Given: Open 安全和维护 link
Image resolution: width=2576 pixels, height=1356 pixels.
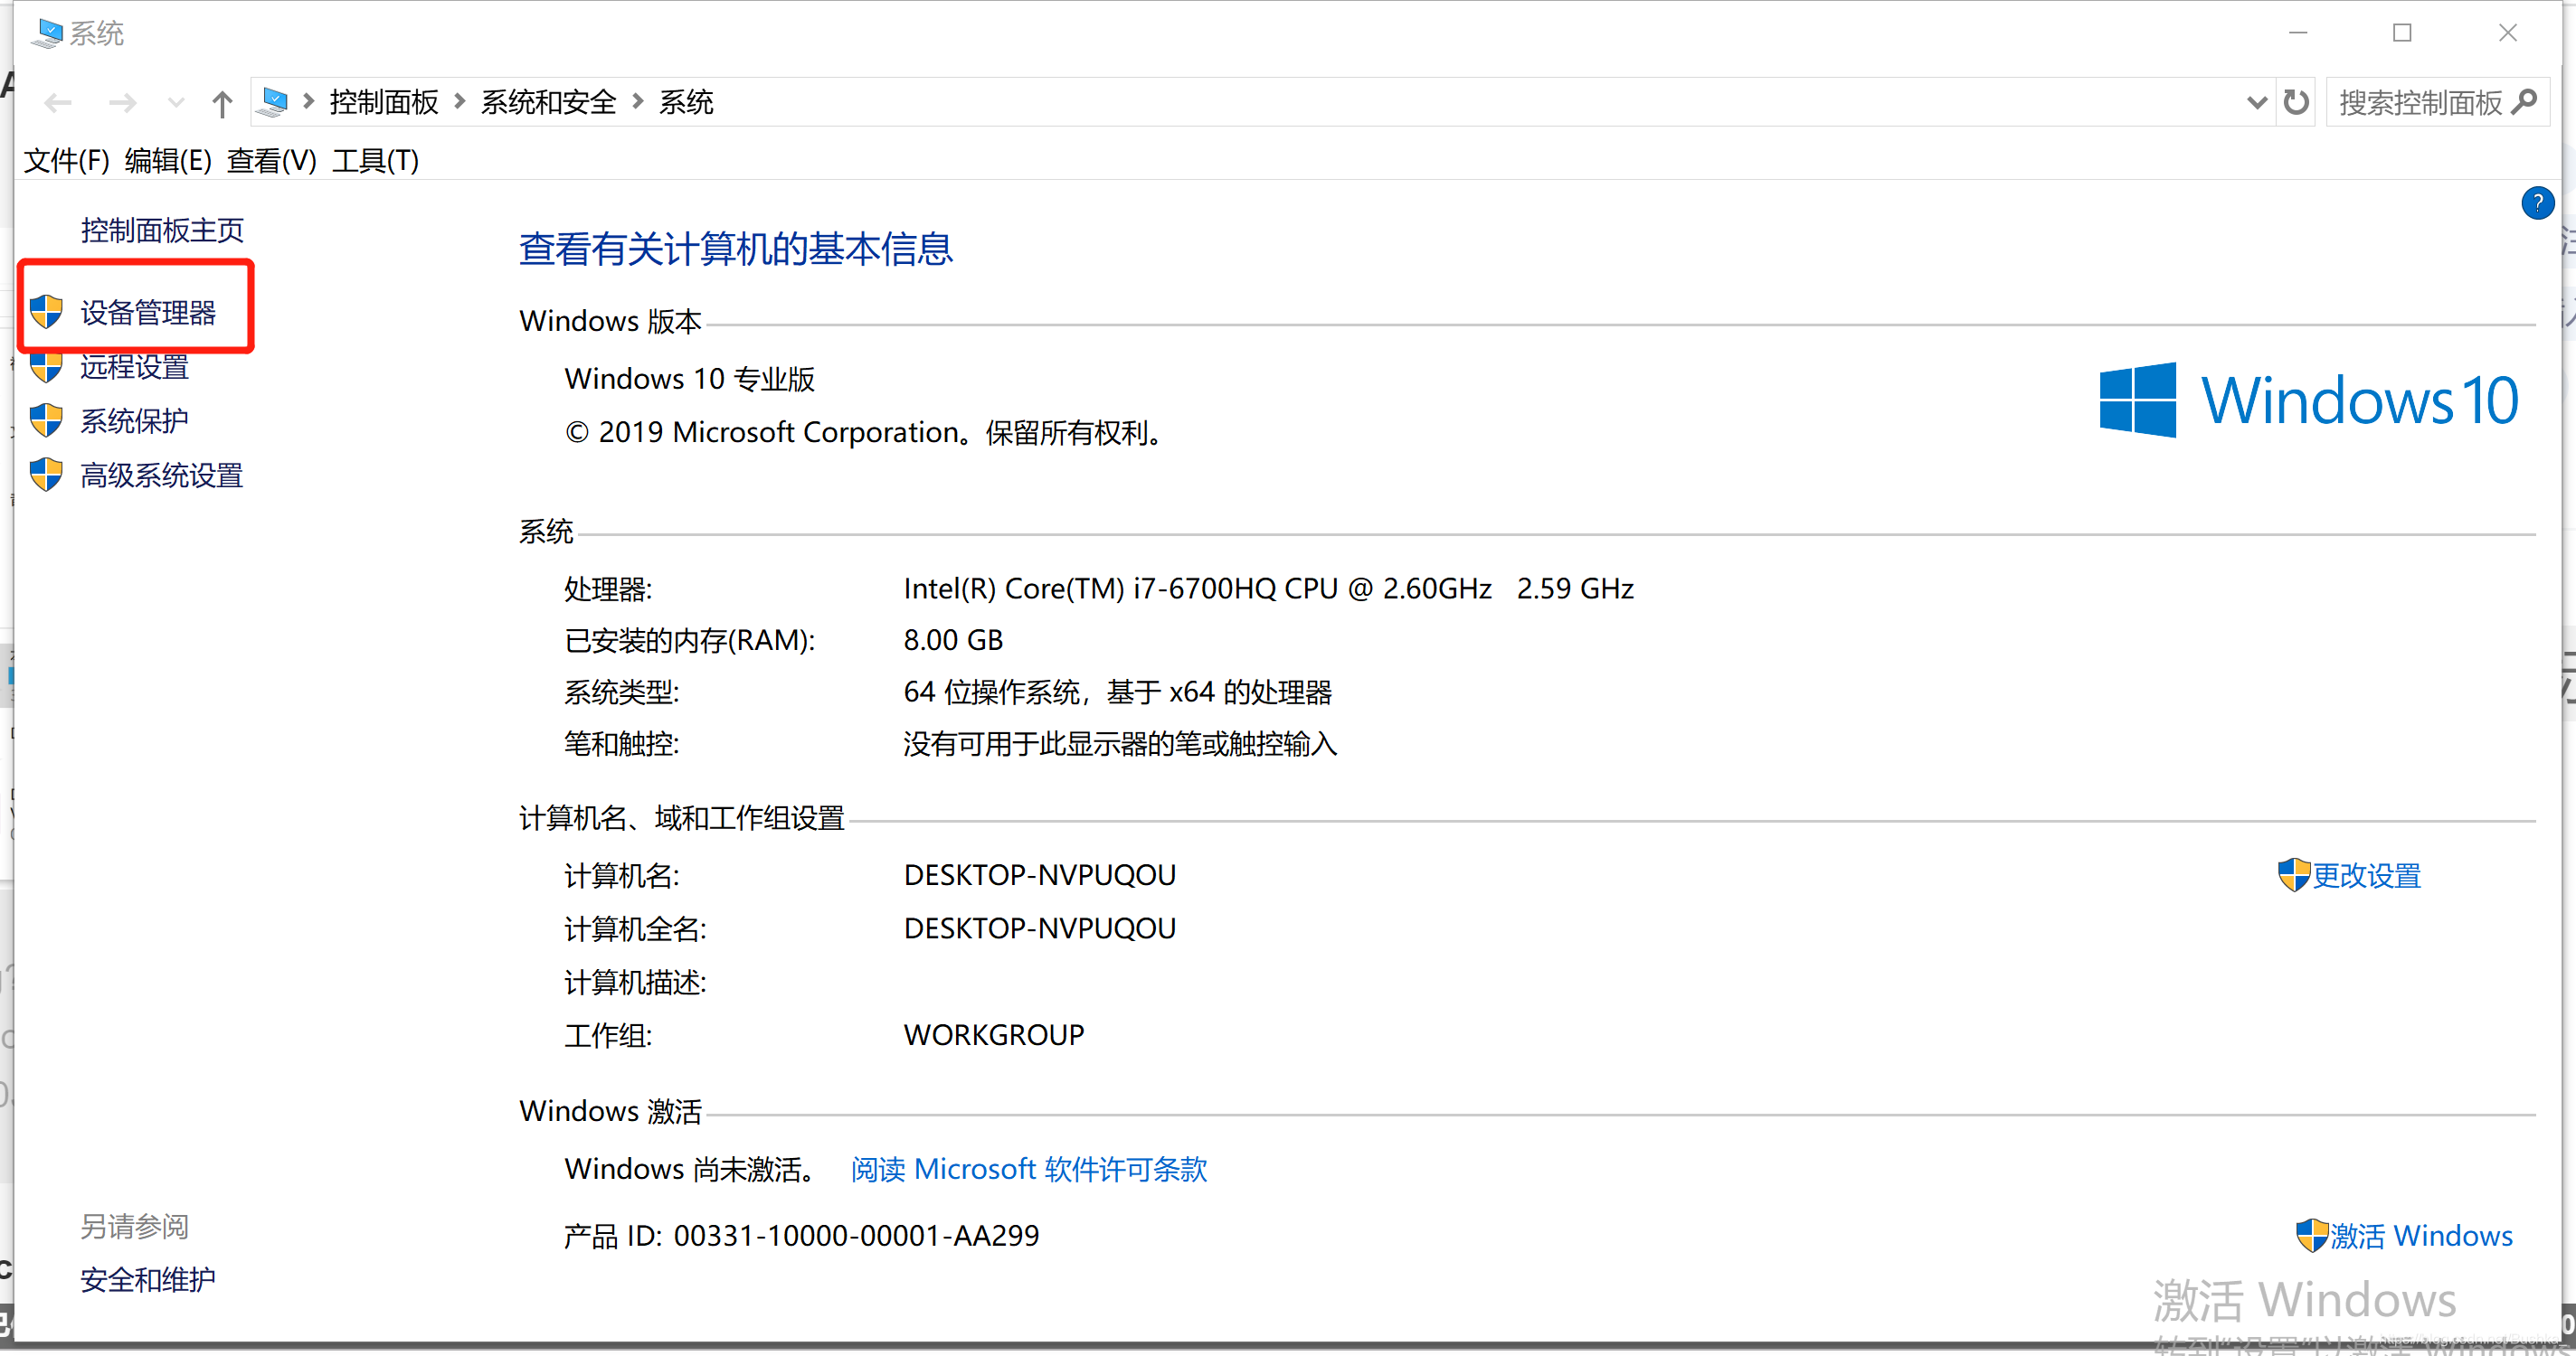Looking at the screenshot, I should coord(147,1278).
